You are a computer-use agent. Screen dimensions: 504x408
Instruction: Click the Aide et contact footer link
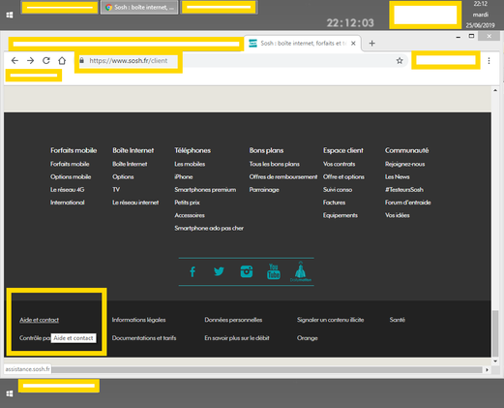coord(39,320)
